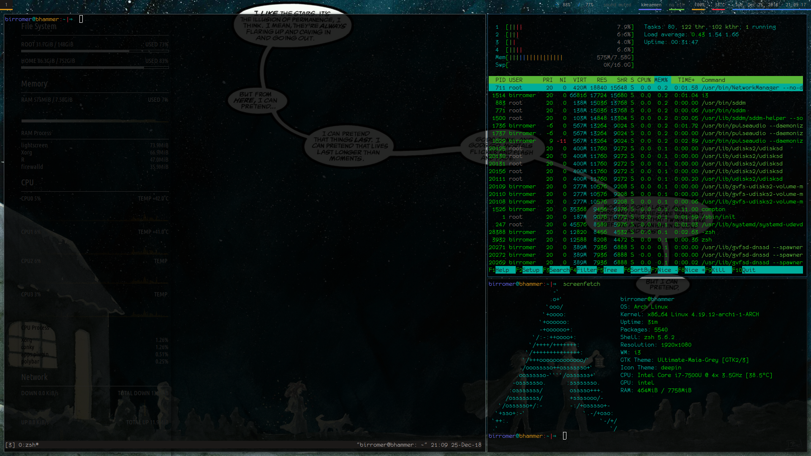
Task: Click the tmux 0:zsh window tab
Action: pos(28,445)
